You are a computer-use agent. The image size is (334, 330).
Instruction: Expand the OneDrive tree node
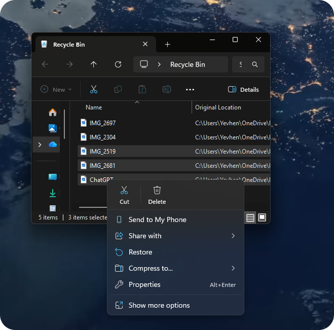tap(40, 145)
